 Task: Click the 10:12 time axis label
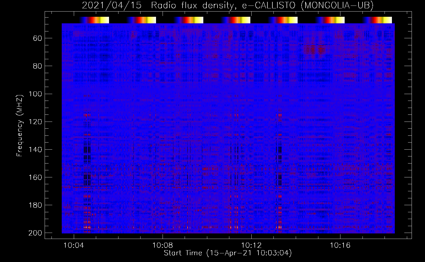[x=252, y=245]
